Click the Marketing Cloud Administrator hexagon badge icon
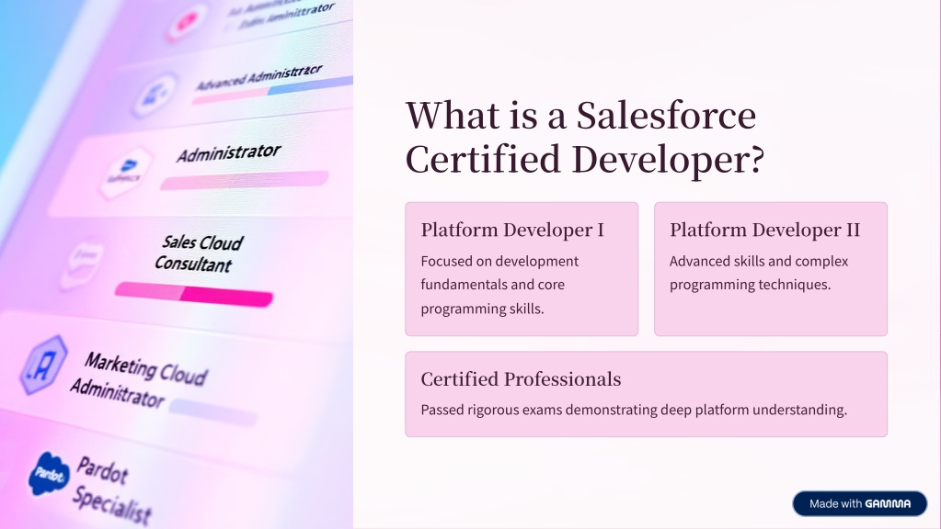941x529 pixels. (43, 365)
